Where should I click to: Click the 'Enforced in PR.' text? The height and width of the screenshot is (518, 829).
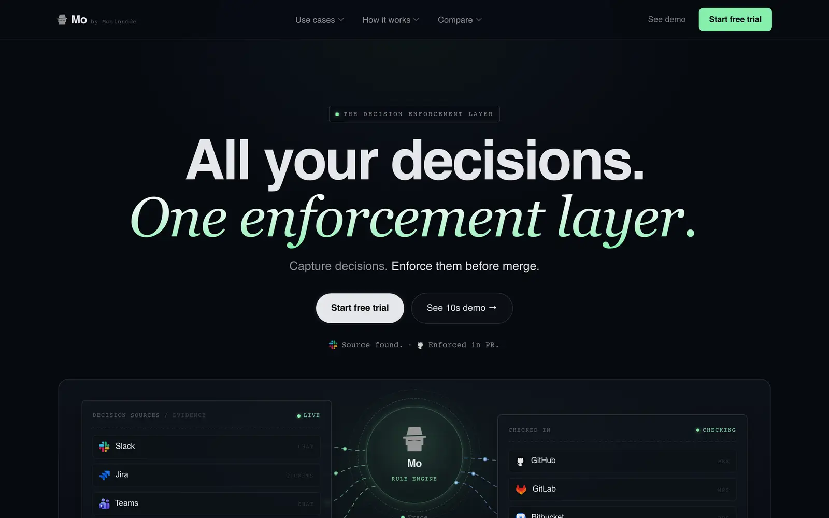point(464,345)
